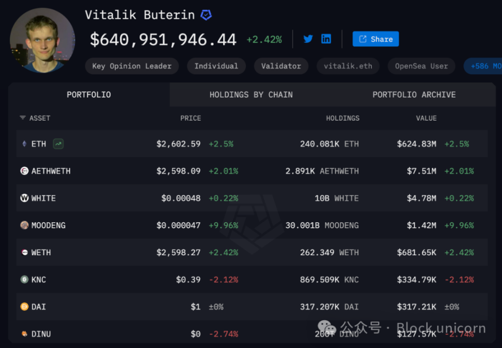The height and width of the screenshot is (348, 502).
Task: Open the asset filter icon beside ASSET
Action: point(23,118)
